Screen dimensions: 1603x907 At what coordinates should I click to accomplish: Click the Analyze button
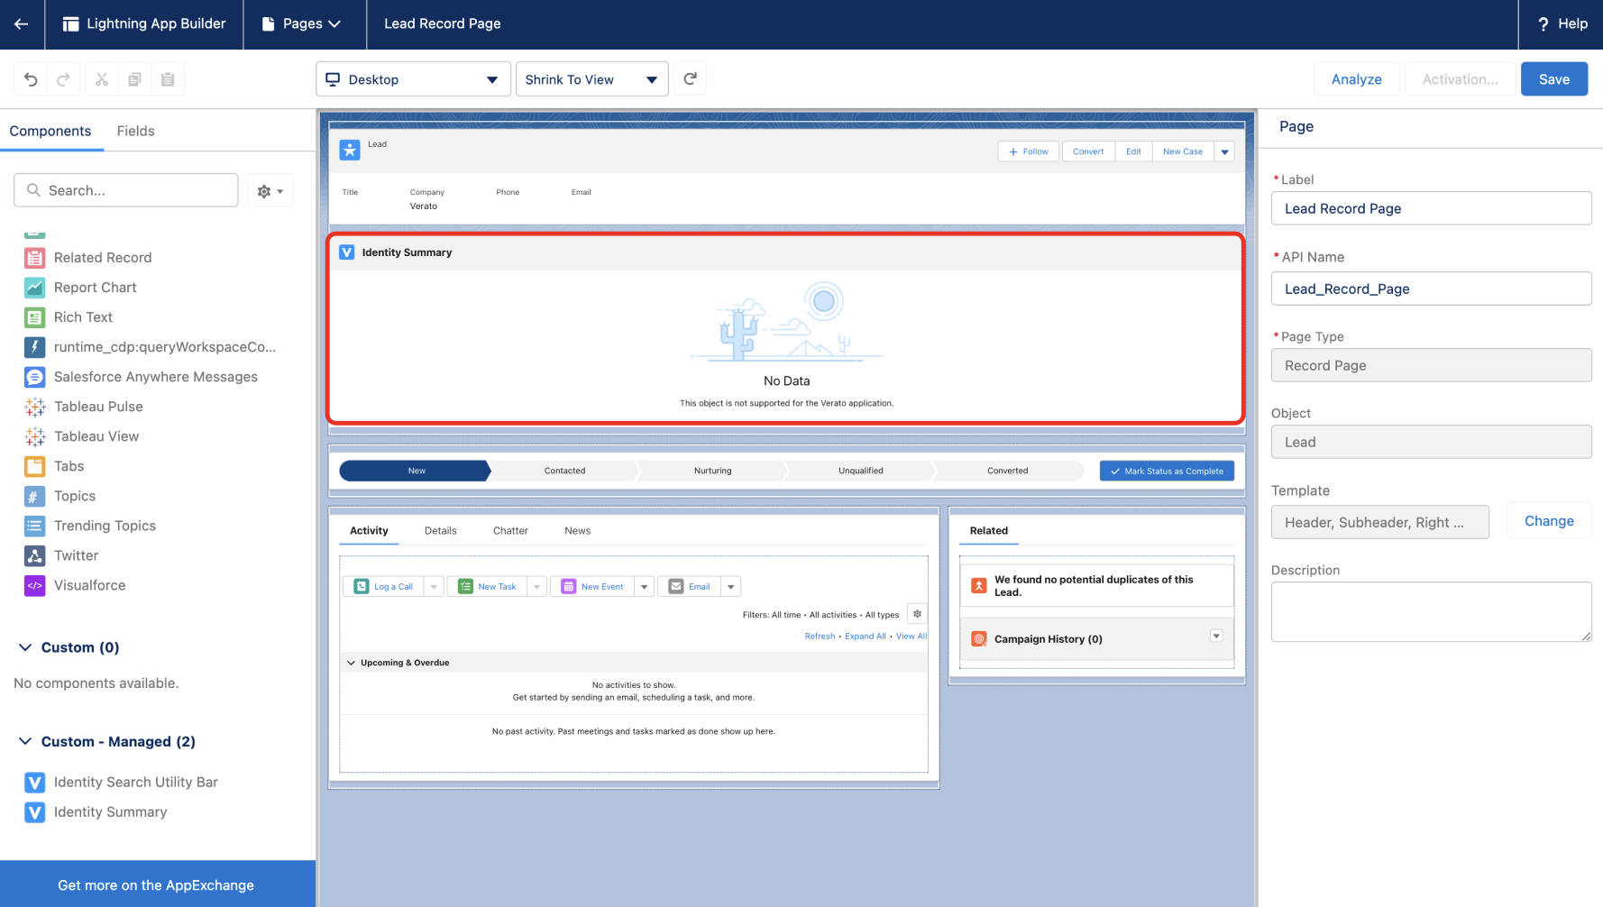[x=1356, y=79]
